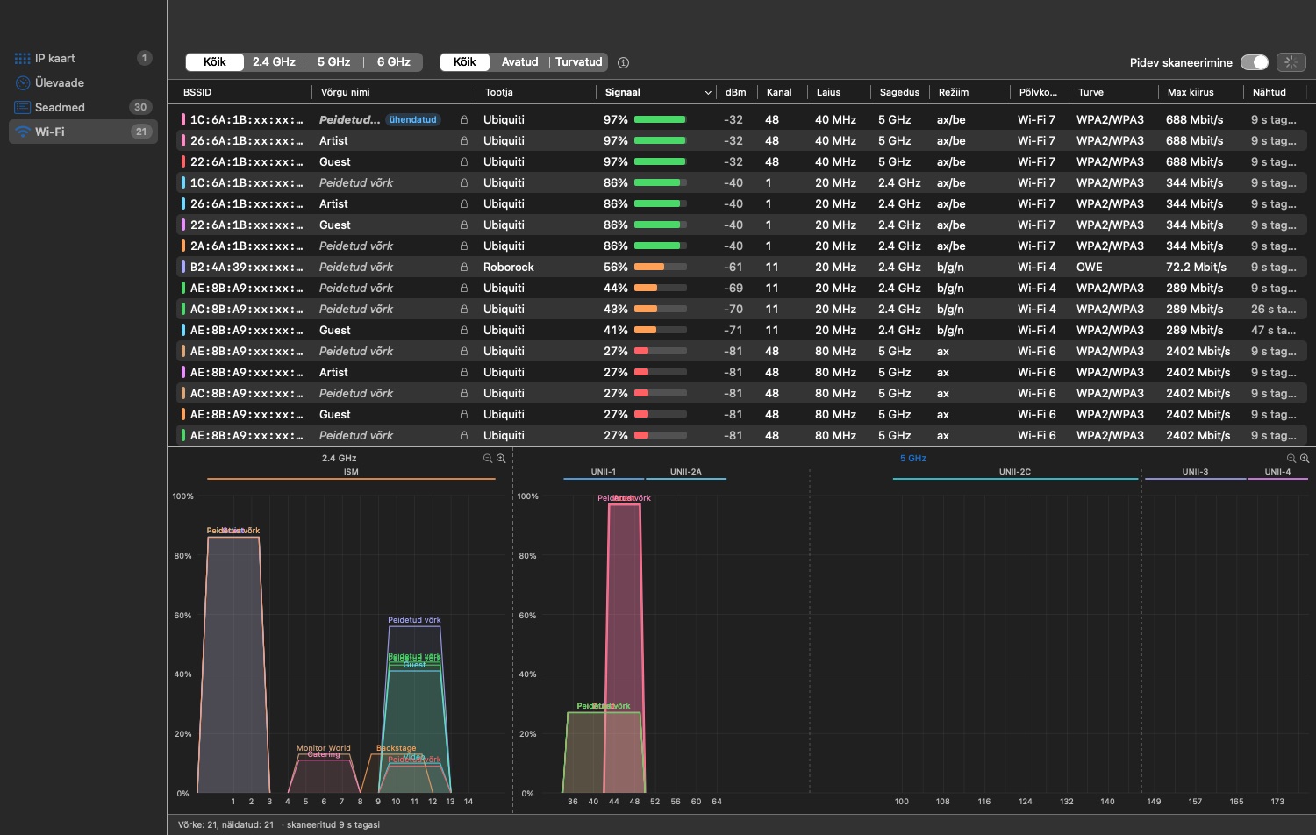Click the 56% signal strength bar
Screen dimensions: 1316x835
coord(660,267)
